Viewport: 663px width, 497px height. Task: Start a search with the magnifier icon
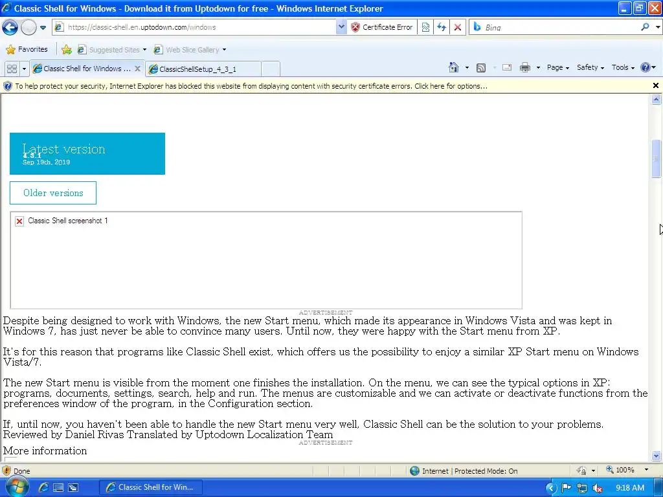[x=645, y=27]
